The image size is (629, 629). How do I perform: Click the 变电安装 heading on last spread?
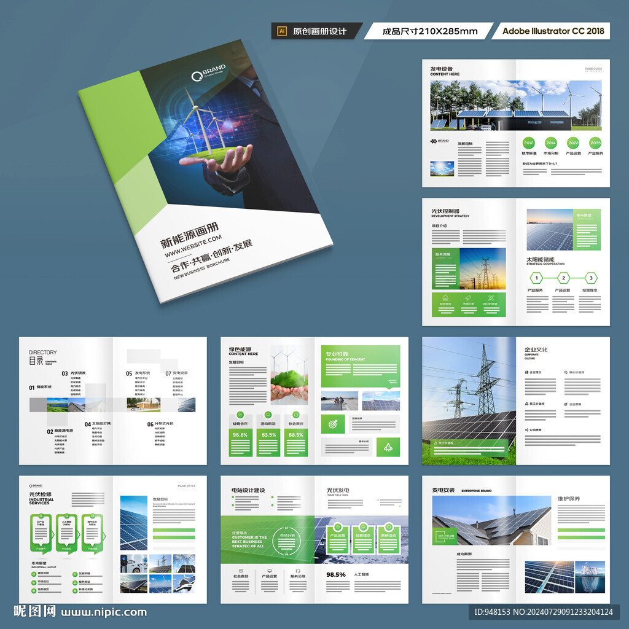[443, 490]
